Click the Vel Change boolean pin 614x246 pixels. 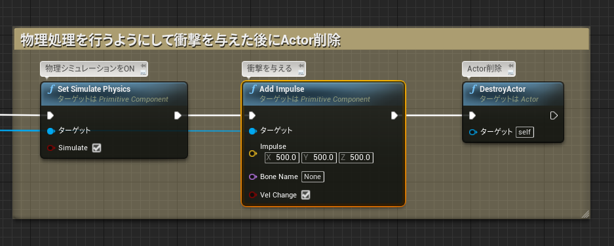pyautogui.click(x=253, y=195)
